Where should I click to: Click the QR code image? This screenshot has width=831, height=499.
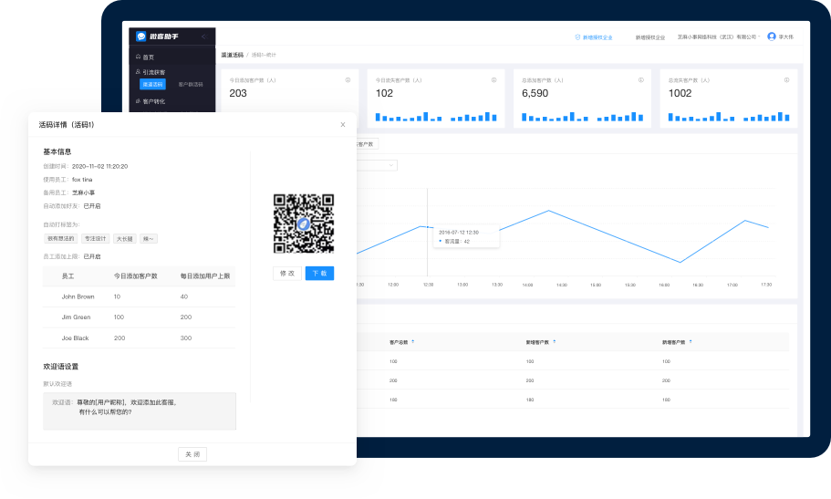click(x=304, y=224)
